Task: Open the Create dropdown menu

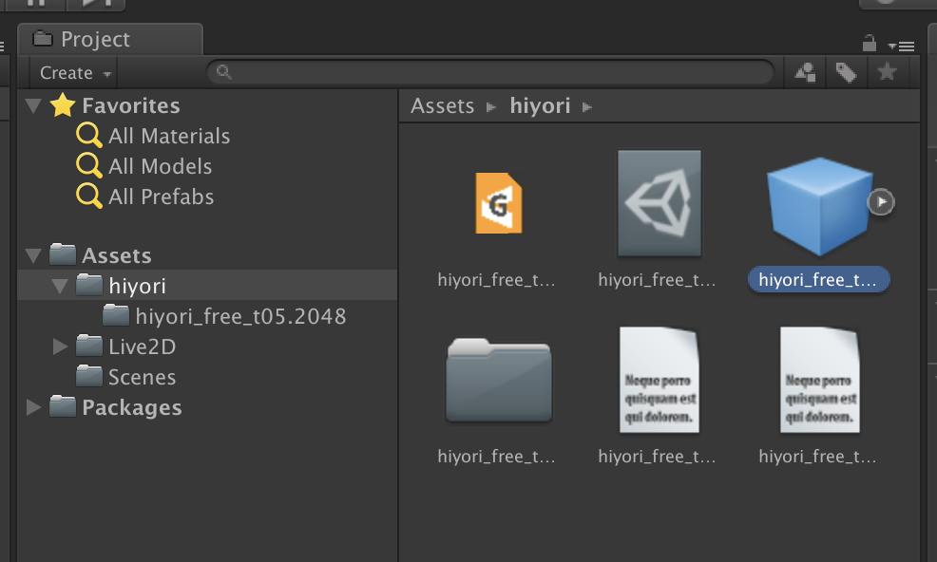Action: (75, 73)
